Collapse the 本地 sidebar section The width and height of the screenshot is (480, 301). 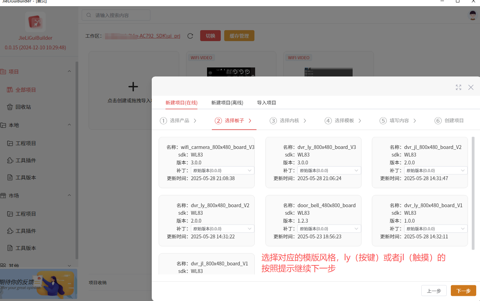[69, 125]
